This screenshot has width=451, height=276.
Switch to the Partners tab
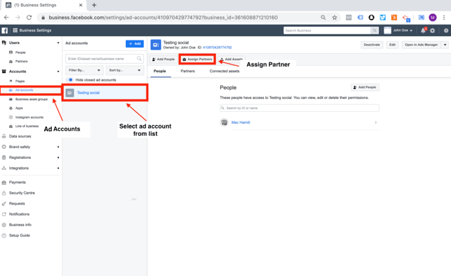click(188, 71)
